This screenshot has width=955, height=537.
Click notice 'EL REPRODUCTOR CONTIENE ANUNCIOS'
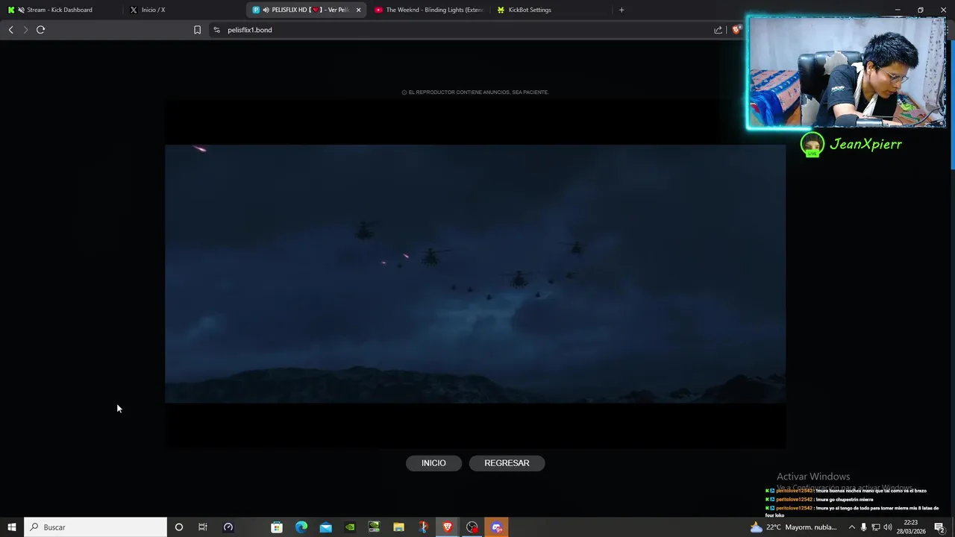click(x=475, y=92)
